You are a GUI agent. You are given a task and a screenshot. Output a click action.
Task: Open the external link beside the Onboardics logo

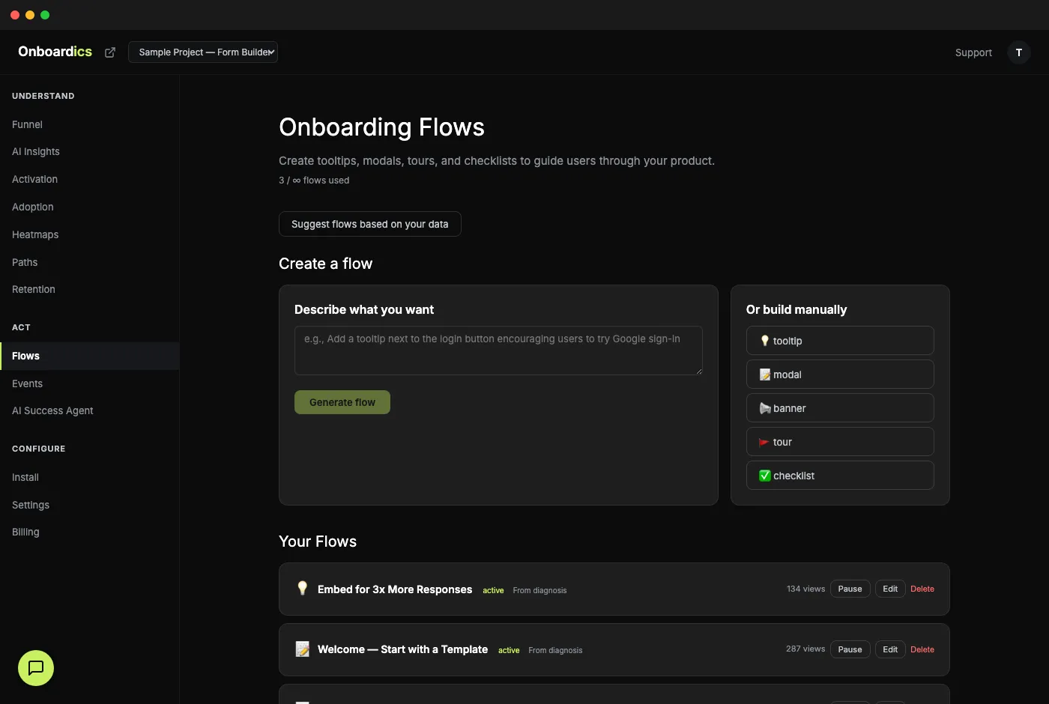109,52
